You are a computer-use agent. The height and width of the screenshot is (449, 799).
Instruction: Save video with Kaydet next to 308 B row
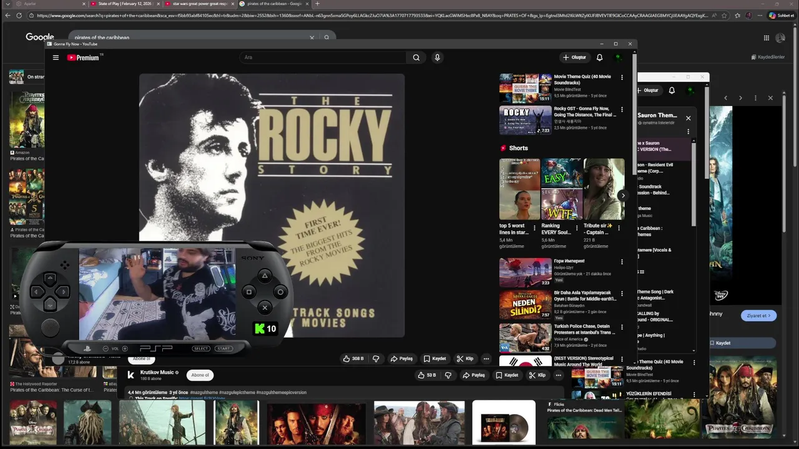coord(434,359)
